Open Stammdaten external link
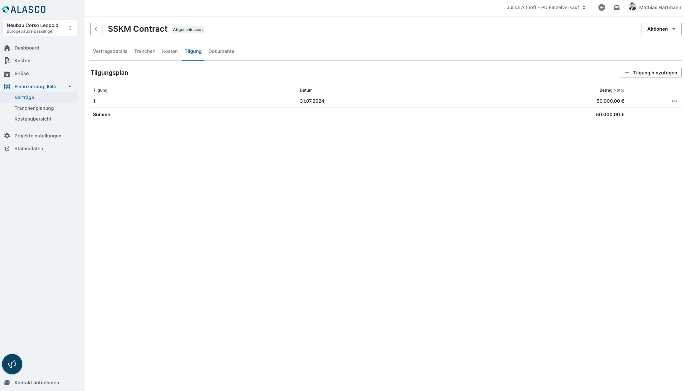Viewport: 684px width, 391px height. pos(28,149)
